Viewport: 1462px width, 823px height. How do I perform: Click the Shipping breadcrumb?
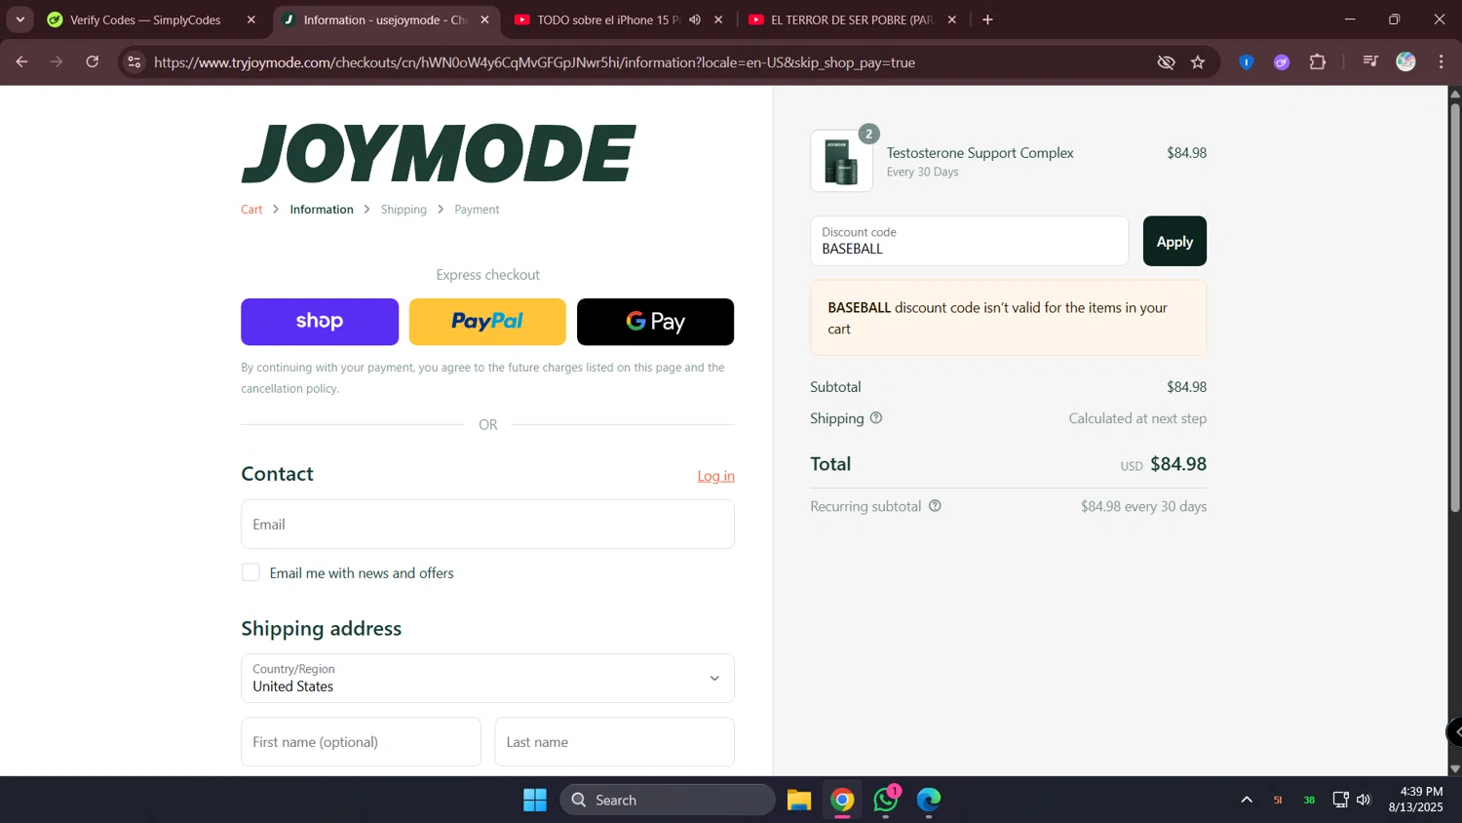pos(404,210)
